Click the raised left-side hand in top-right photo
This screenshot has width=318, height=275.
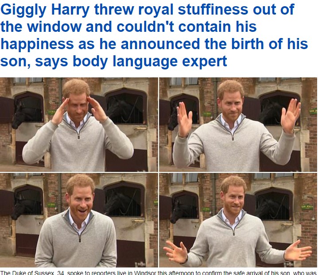coord(184,119)
